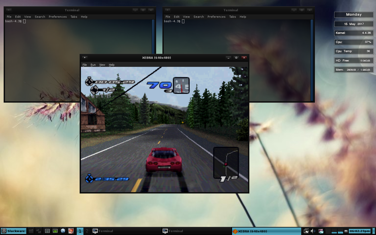Open Edit menu in left Terminal
Screen dimensions: 376x235
(x=18, y=17)
